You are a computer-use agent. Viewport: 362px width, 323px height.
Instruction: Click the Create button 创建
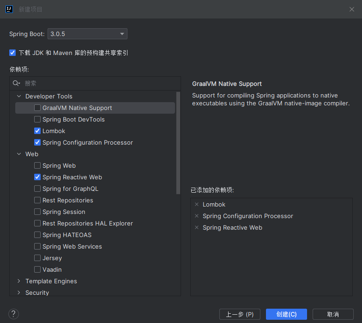[286, 314]
